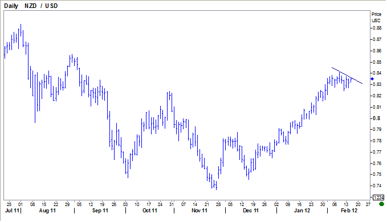Click the 0.8 price axis label
The image size is (387, 222).
tap(376, 118)
